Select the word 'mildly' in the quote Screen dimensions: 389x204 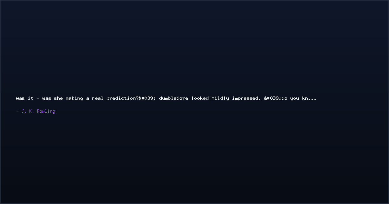(220, 98)
